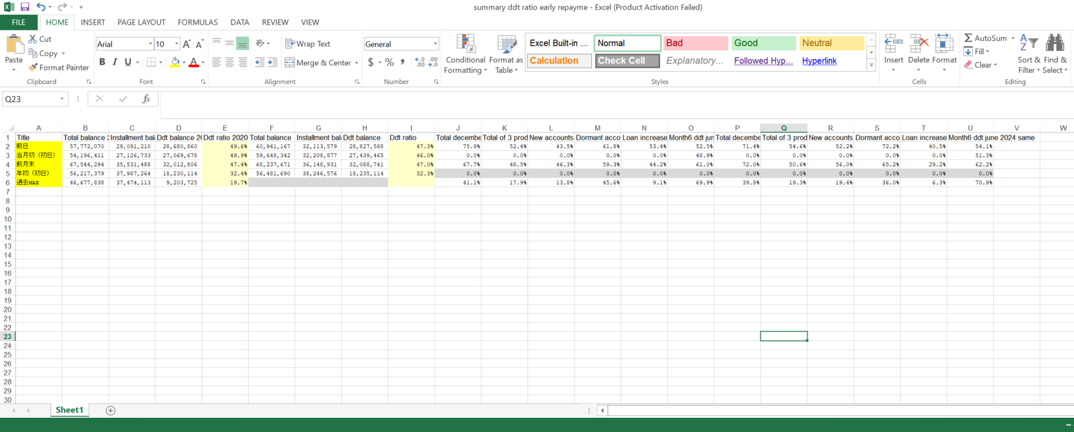Open Find & Select binoculars
Viewport: 1074px width, 432px height.
(x=1055, y=54)
